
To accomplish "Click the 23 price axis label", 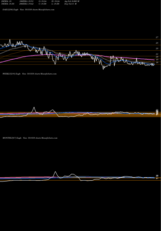I will 157,48.
